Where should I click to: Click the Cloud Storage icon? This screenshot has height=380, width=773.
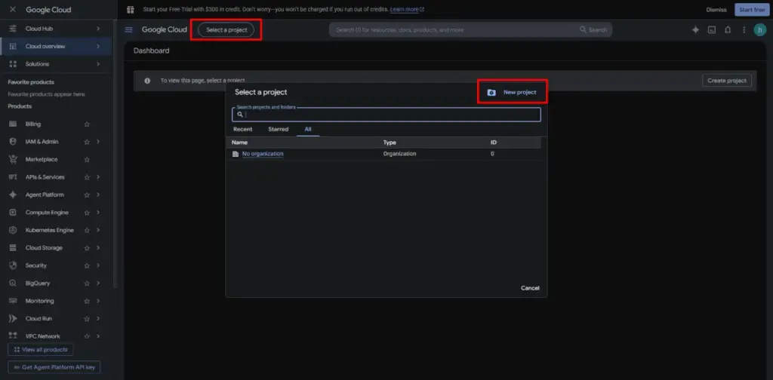point(14,248)
